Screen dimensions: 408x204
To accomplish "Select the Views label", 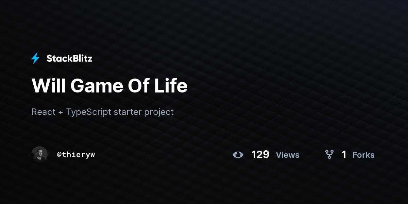I will (x=288, y=155).
